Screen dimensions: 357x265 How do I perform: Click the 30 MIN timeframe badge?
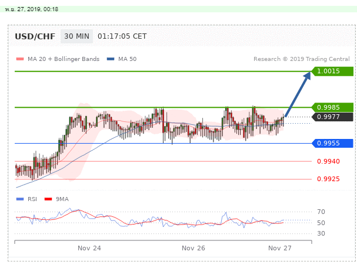coord(76,36)
